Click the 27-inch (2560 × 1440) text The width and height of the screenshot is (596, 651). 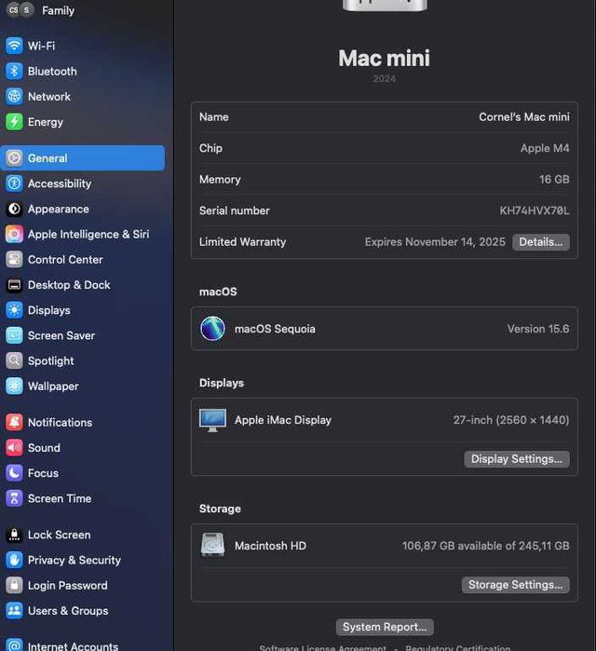point(511,420)
